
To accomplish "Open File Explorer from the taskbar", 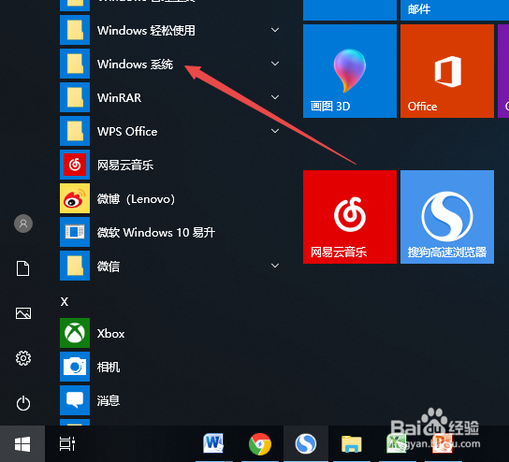I will point(352,444).
